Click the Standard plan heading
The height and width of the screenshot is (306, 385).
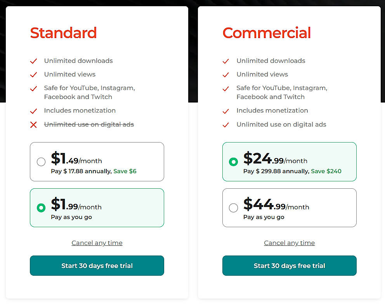pyautogui.click(x=63, y=33)
